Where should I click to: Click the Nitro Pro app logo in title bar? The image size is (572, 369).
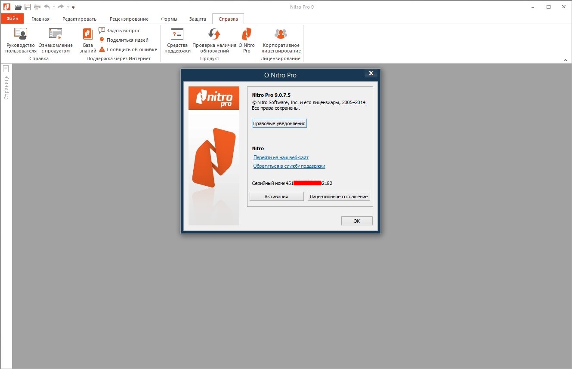coord(6,6)
